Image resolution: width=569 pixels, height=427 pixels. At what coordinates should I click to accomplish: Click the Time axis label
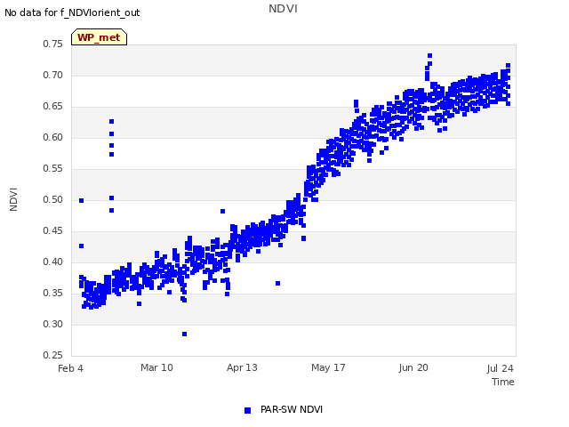tap(503, 382)
